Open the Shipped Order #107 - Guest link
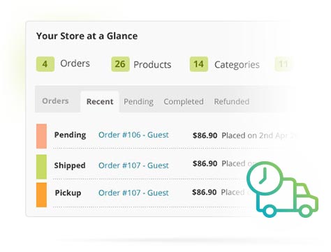 [x=133, y=165]
